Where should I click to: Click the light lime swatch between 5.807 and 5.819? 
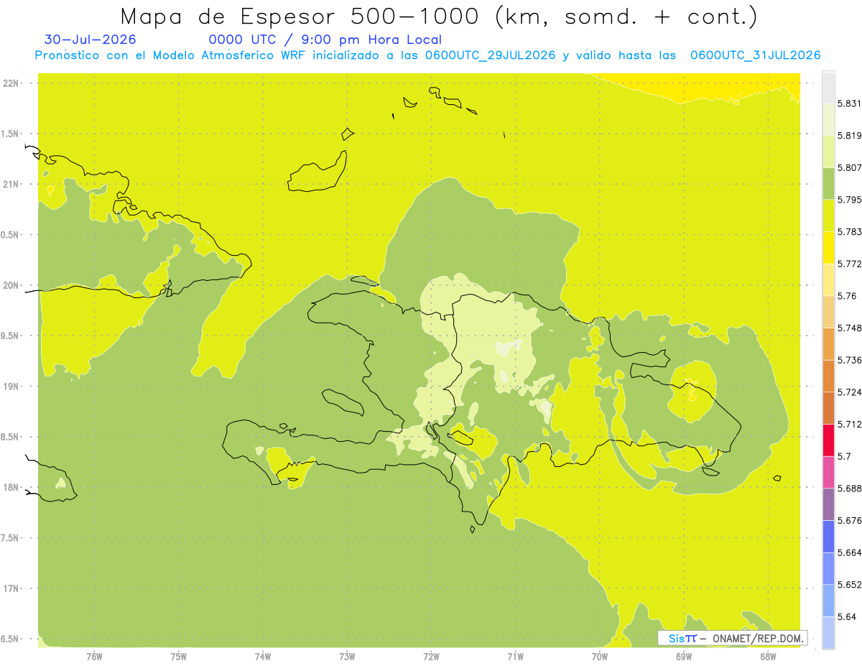(828, 151)
